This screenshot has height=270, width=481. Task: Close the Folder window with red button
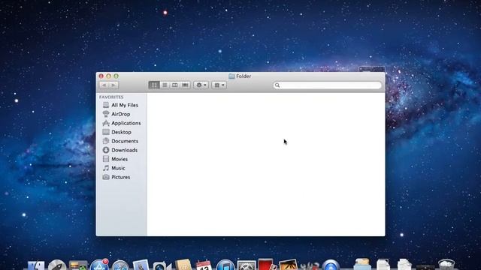pos(101,76)
